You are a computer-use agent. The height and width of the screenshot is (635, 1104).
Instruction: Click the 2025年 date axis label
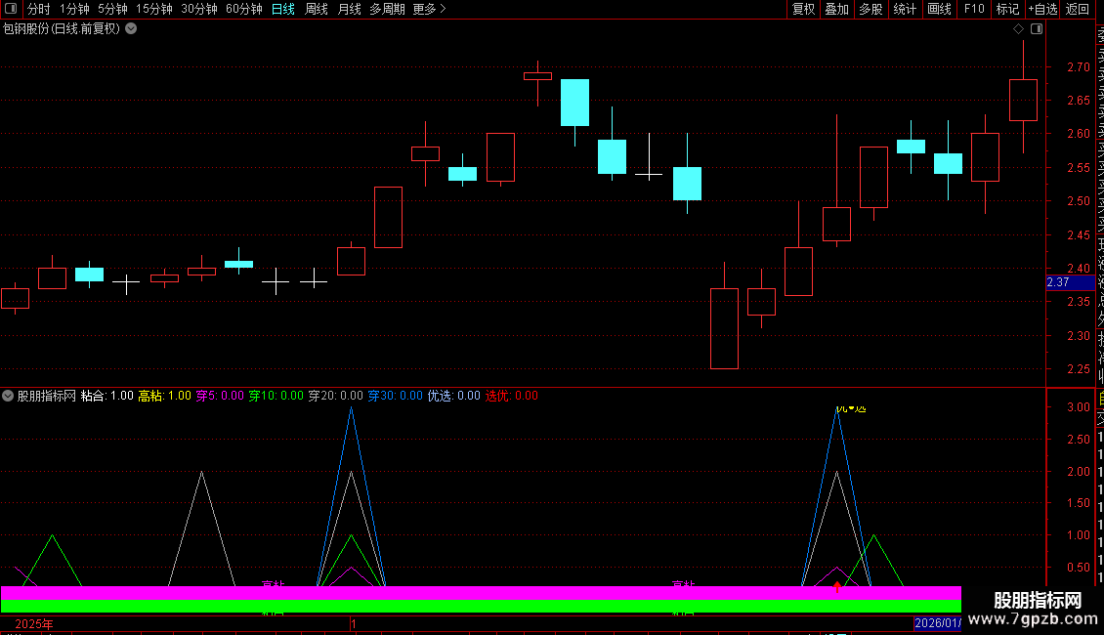[x=34, y=623]
